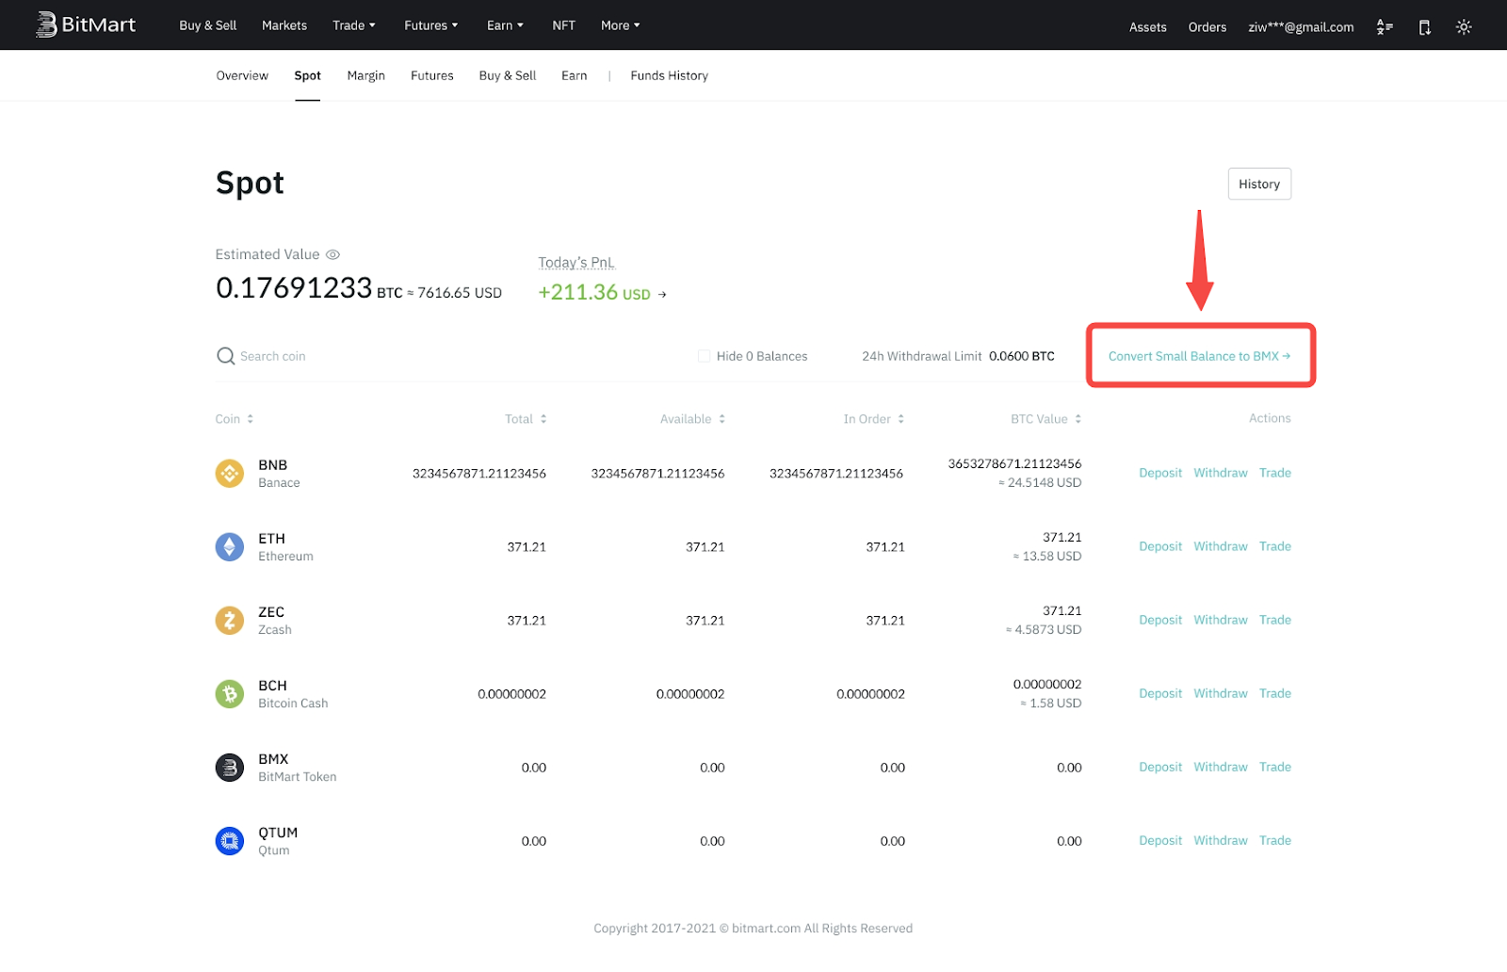Open Assets in header
The height and width of the screenshot is (972, 1507).
pyautogui.click(x=1148, y=27)
